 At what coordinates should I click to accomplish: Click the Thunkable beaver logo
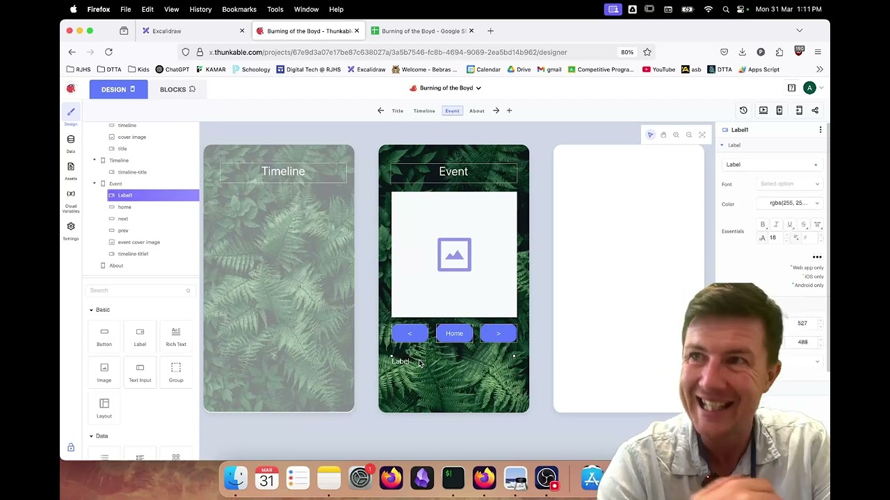[x=71, y=88]
